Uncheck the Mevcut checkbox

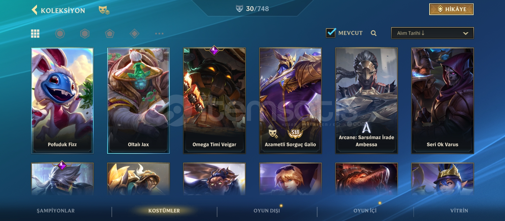coord(331,33)
